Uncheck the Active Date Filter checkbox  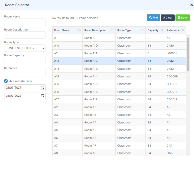(x=6, y=81)
